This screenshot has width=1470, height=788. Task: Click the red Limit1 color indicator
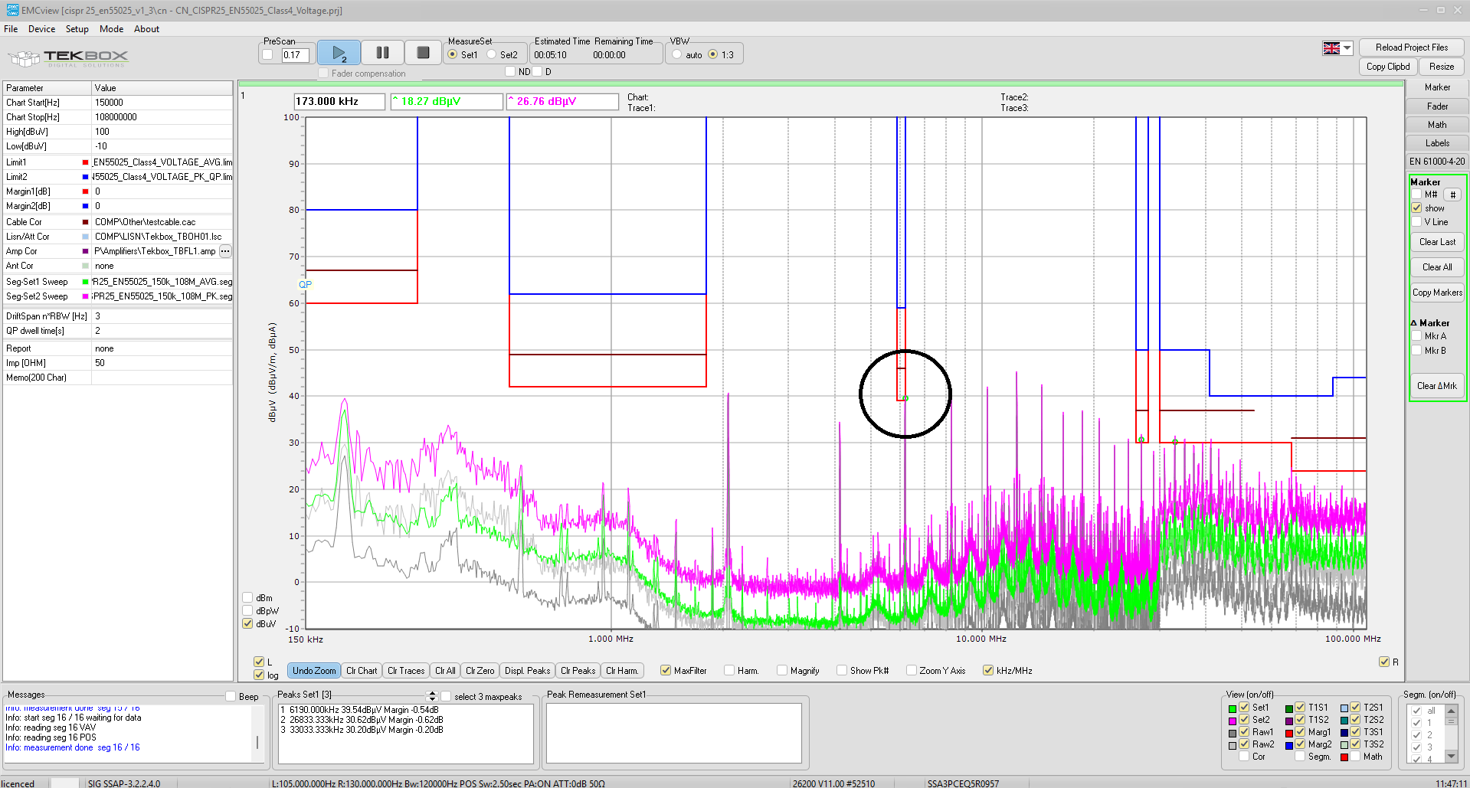85,162
